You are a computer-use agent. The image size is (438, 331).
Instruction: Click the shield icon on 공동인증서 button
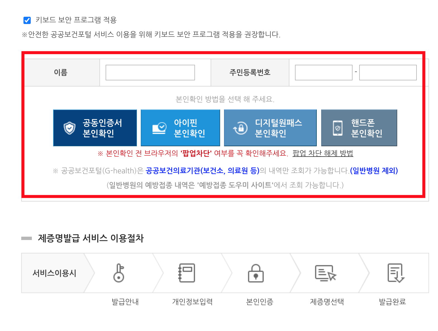(x=70, y=128)
